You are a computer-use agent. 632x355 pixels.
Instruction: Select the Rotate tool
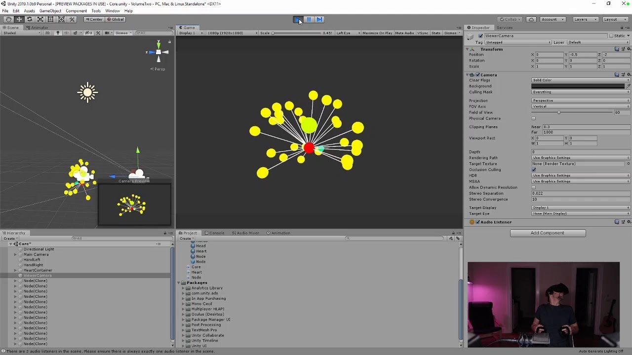(30, 19)
